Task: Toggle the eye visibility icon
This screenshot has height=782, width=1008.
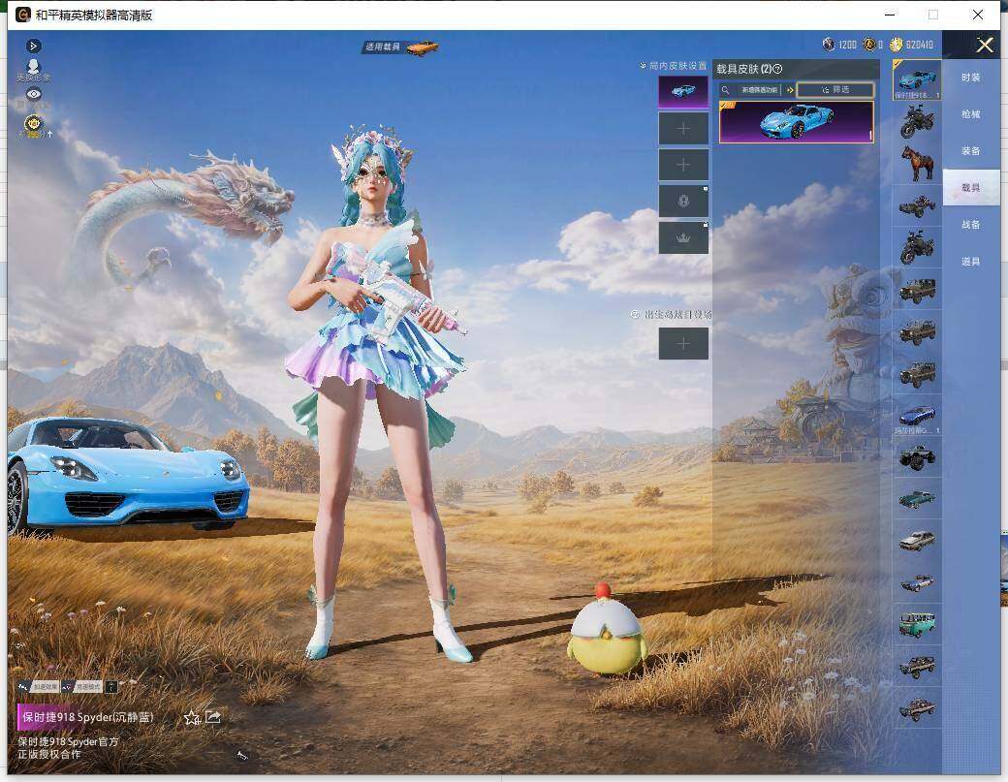Action: [x=33, y=94]
